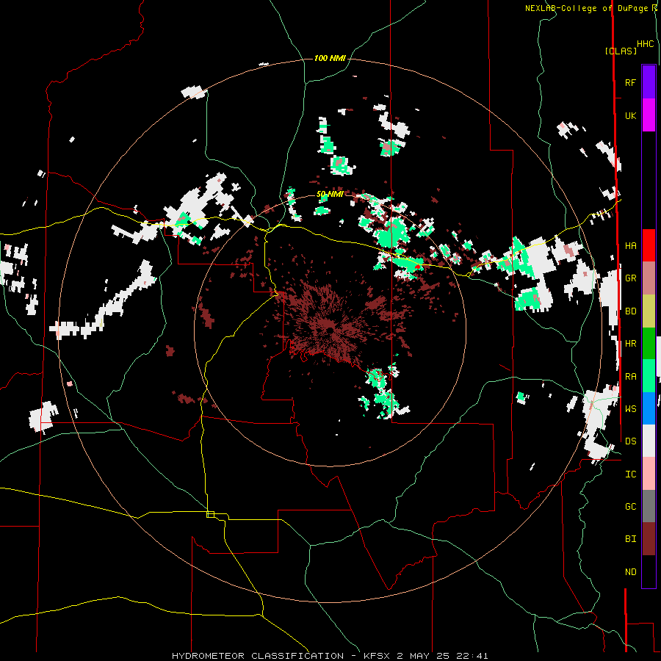Click the RA light green legend swatch
The image size is (661, 661).
[649, 376]
